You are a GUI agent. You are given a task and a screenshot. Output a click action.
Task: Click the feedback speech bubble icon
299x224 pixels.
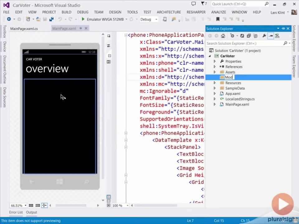(193, 4)
